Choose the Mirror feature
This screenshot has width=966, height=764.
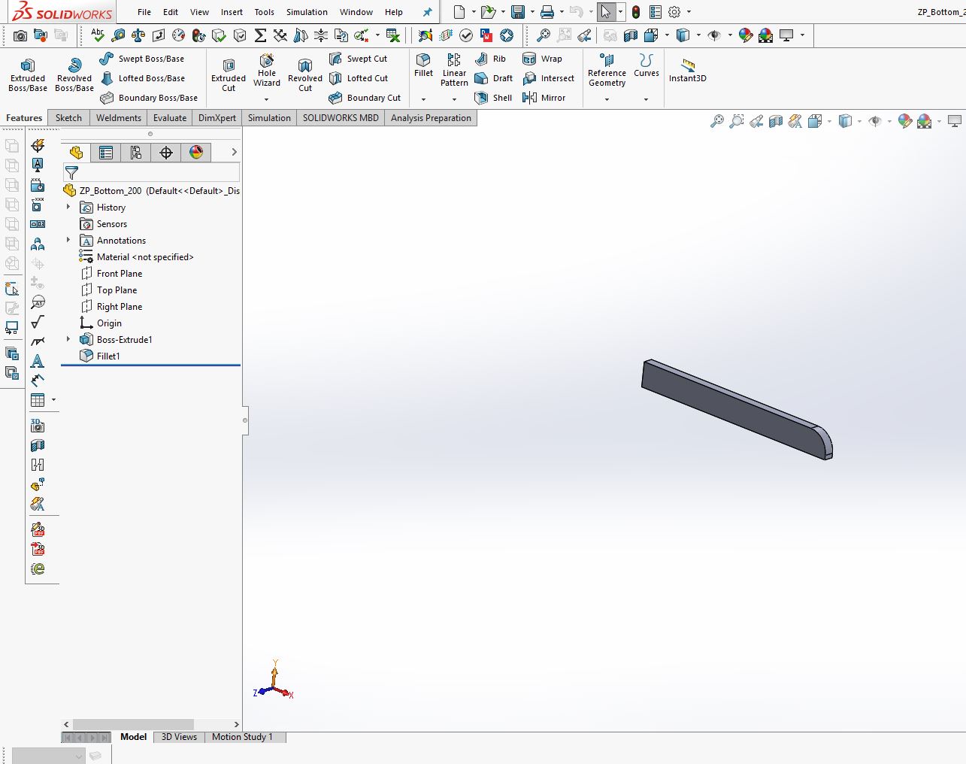544,98
